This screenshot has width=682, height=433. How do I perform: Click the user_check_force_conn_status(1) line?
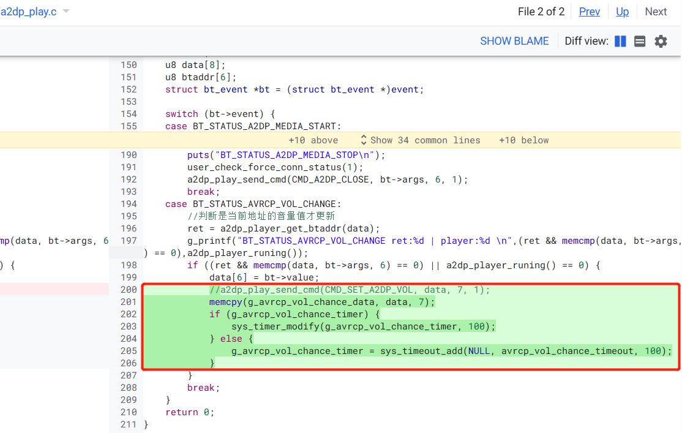tap(275, 167)
